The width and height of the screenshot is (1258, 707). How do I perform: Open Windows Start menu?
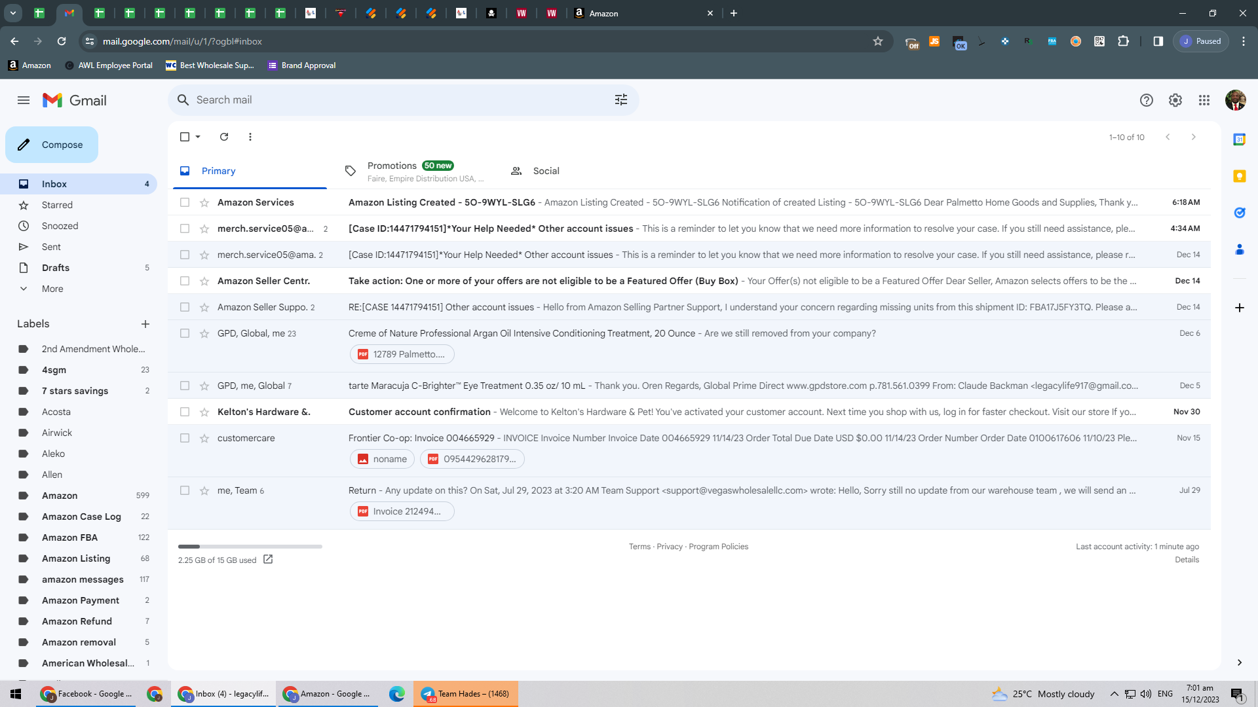(16, 694)
